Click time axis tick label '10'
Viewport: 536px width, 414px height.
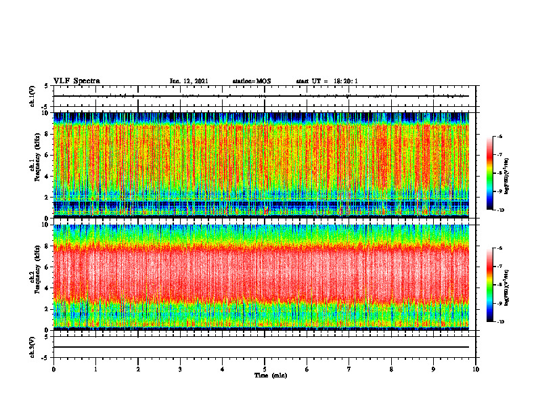[x=476, y=369]
